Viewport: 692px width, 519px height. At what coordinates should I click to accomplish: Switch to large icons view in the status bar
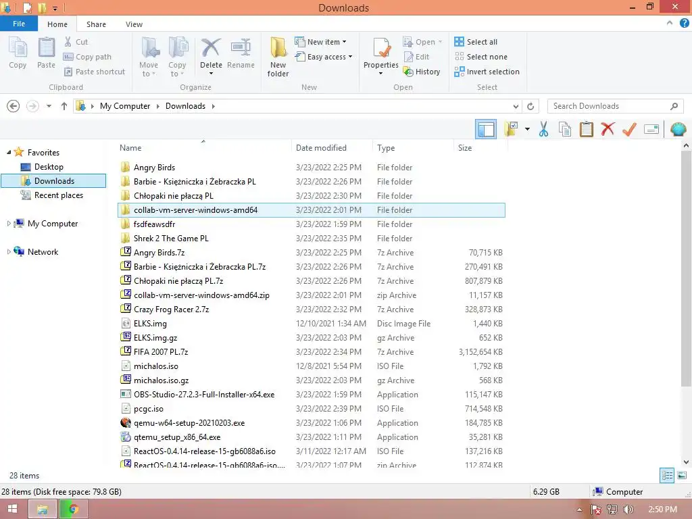[682, 475]
